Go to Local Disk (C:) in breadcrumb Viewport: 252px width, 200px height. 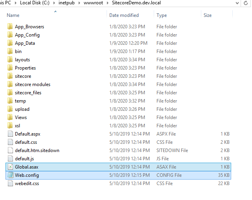[x=36, y=3]
